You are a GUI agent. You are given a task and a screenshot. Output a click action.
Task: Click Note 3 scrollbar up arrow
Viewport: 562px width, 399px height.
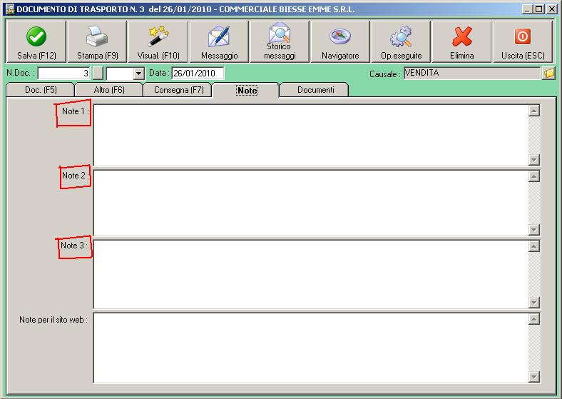pyautogui.click(x=534, y=246)
